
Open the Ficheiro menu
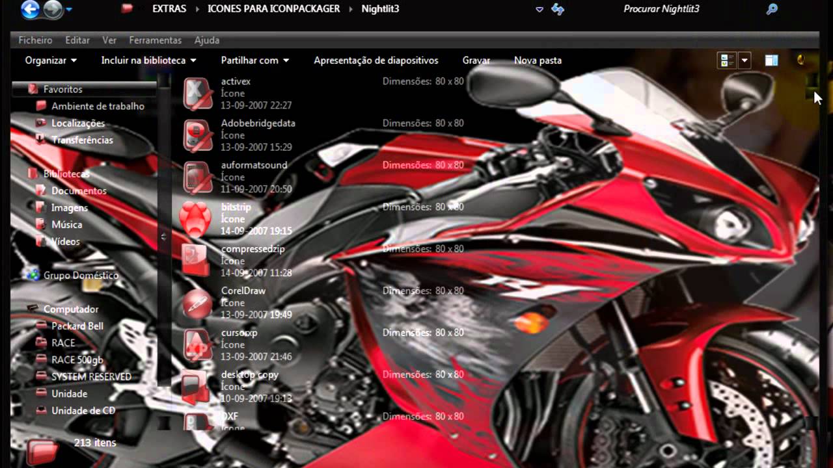coord(35,40)
